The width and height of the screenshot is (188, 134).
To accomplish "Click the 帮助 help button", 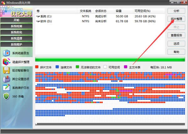I will click(176, 52).
